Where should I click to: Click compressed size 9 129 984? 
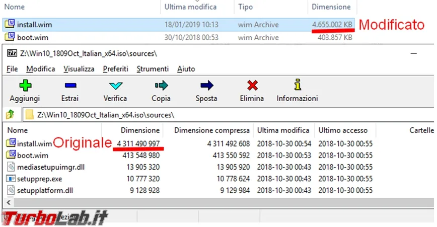coord(235,191)
